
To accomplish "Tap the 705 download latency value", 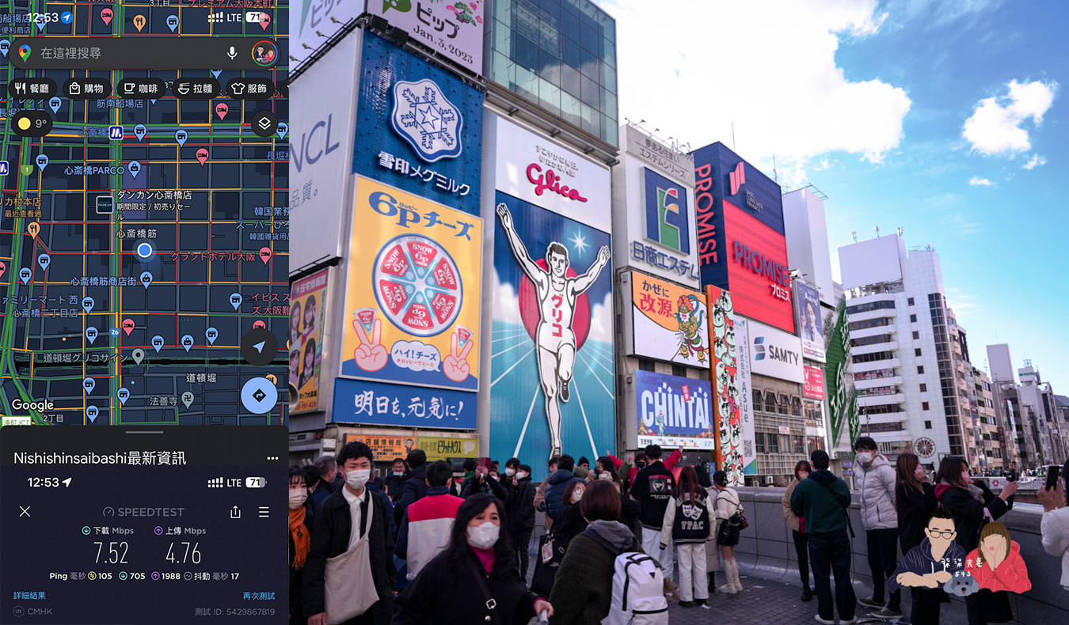I will 137,576.
